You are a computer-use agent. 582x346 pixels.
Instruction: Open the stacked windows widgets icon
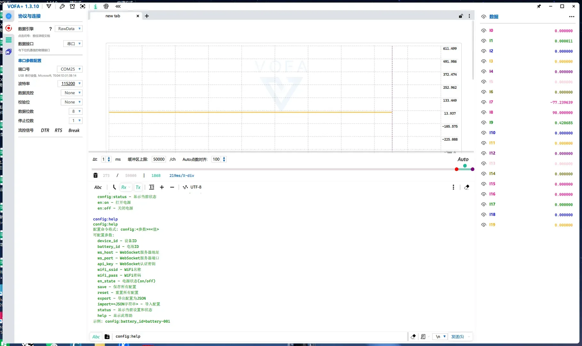[9, 52]
